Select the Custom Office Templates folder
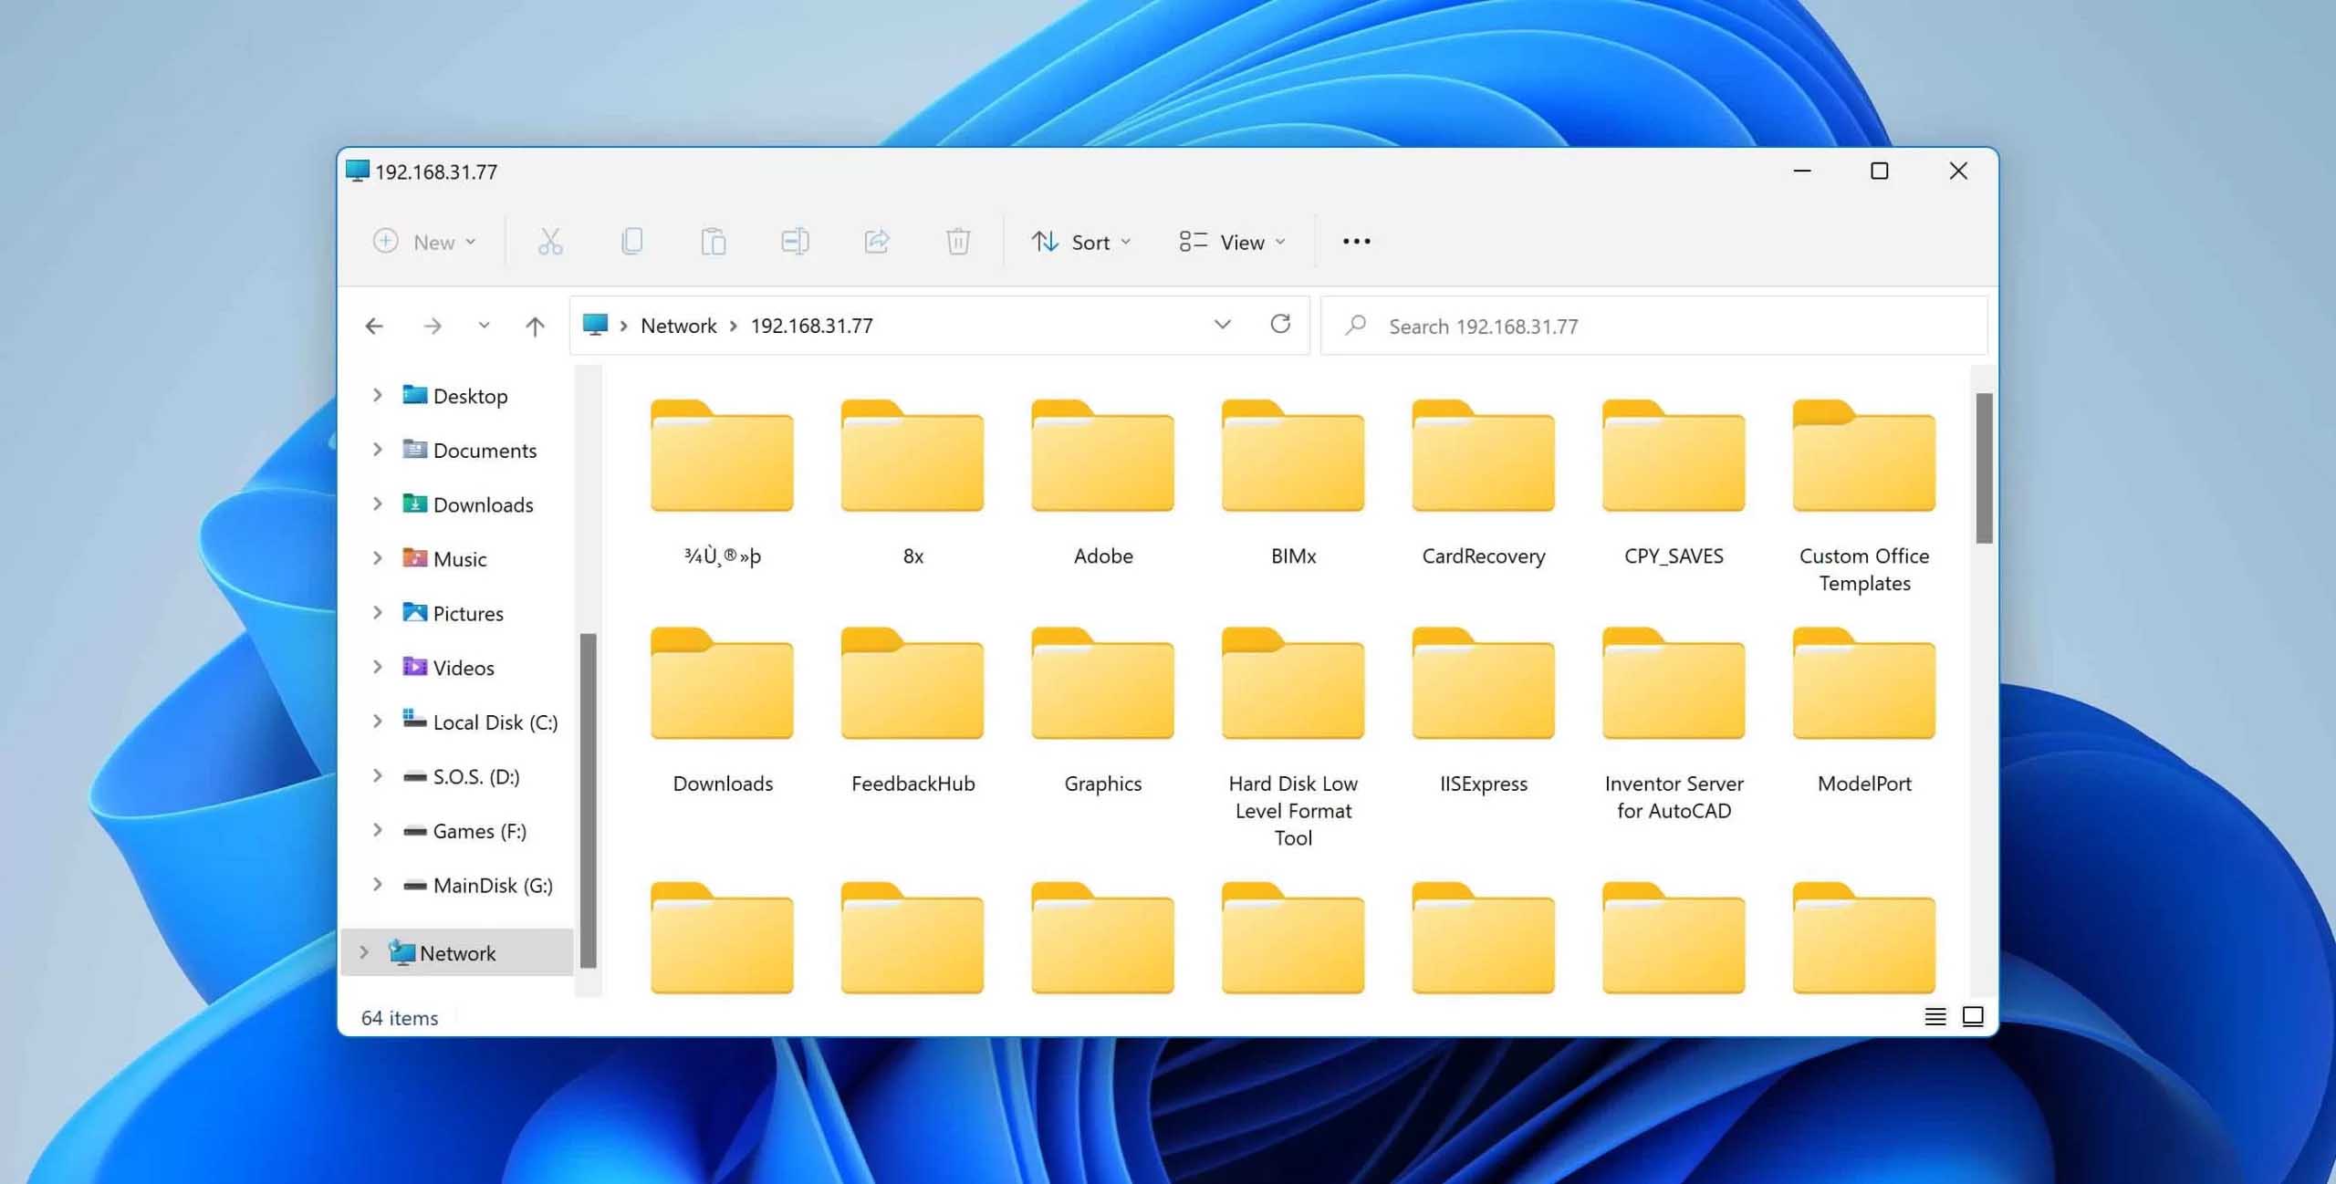This screenshot has width=2336, height=1184. click(1864, 497)
